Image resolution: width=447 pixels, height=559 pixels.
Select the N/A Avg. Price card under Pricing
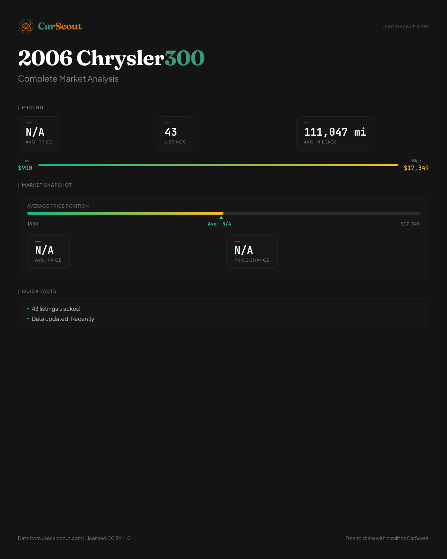[39, 133]
